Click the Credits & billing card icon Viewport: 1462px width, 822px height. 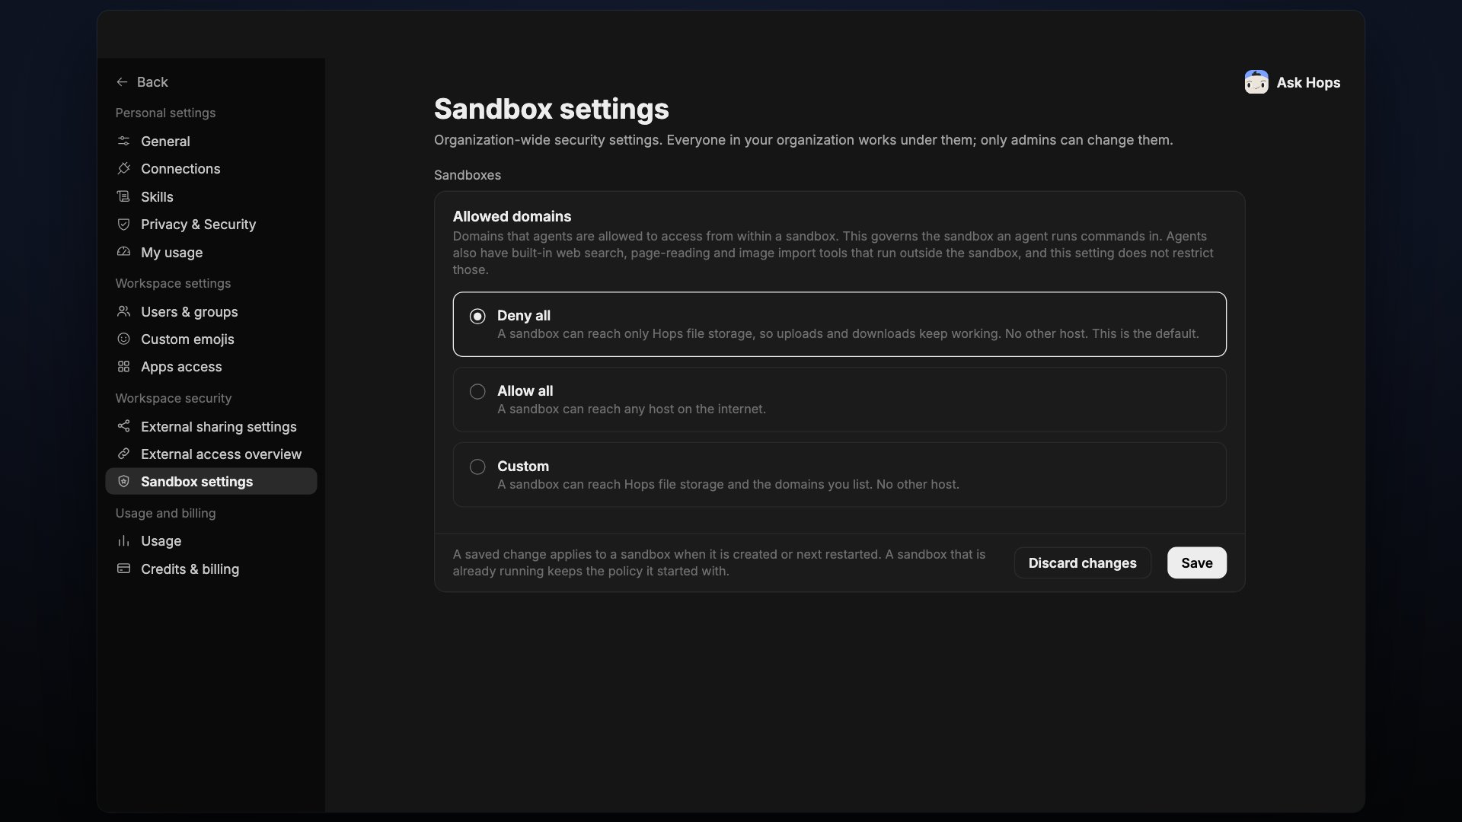click(x=123, y=569)
